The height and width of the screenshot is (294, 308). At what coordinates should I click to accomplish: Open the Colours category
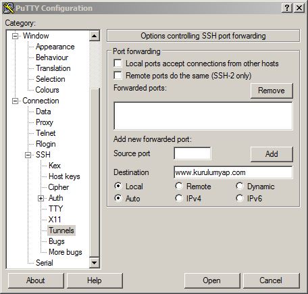(47, 90)
